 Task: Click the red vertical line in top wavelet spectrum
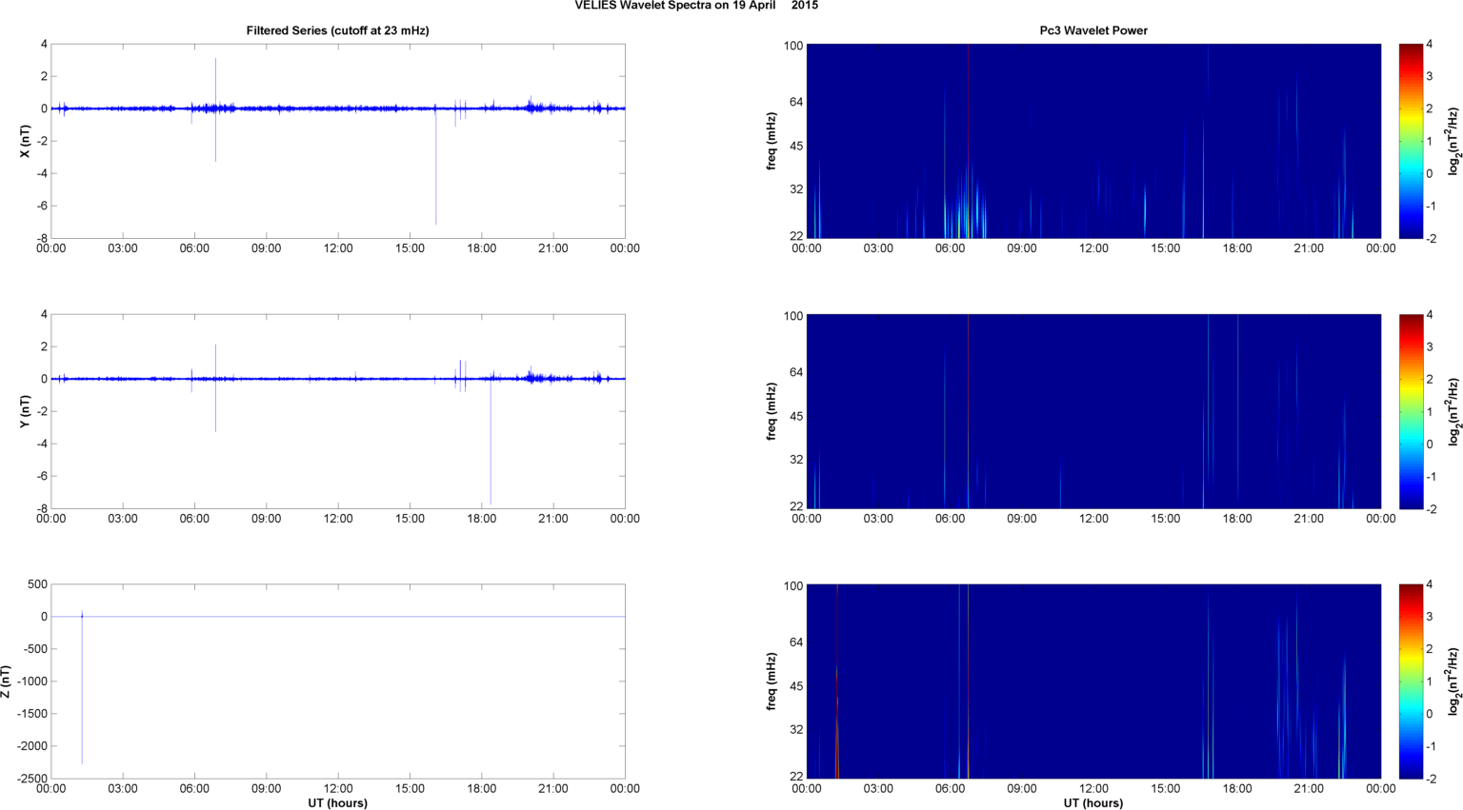point(968,141)
